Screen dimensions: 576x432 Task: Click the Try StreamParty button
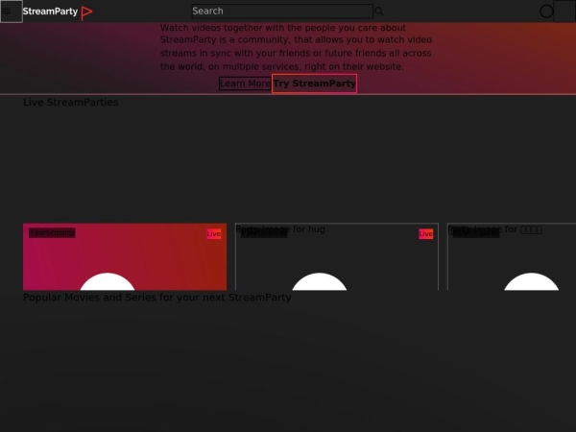click(x=314, y=84)
